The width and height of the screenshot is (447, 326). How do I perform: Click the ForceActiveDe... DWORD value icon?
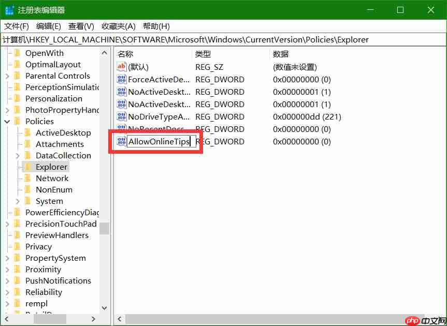[121, 79]
